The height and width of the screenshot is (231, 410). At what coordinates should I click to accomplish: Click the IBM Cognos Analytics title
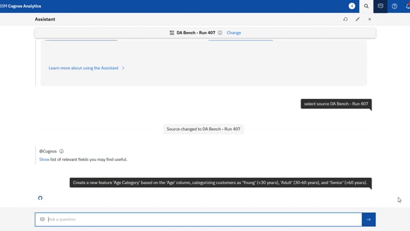coord(20,6)
